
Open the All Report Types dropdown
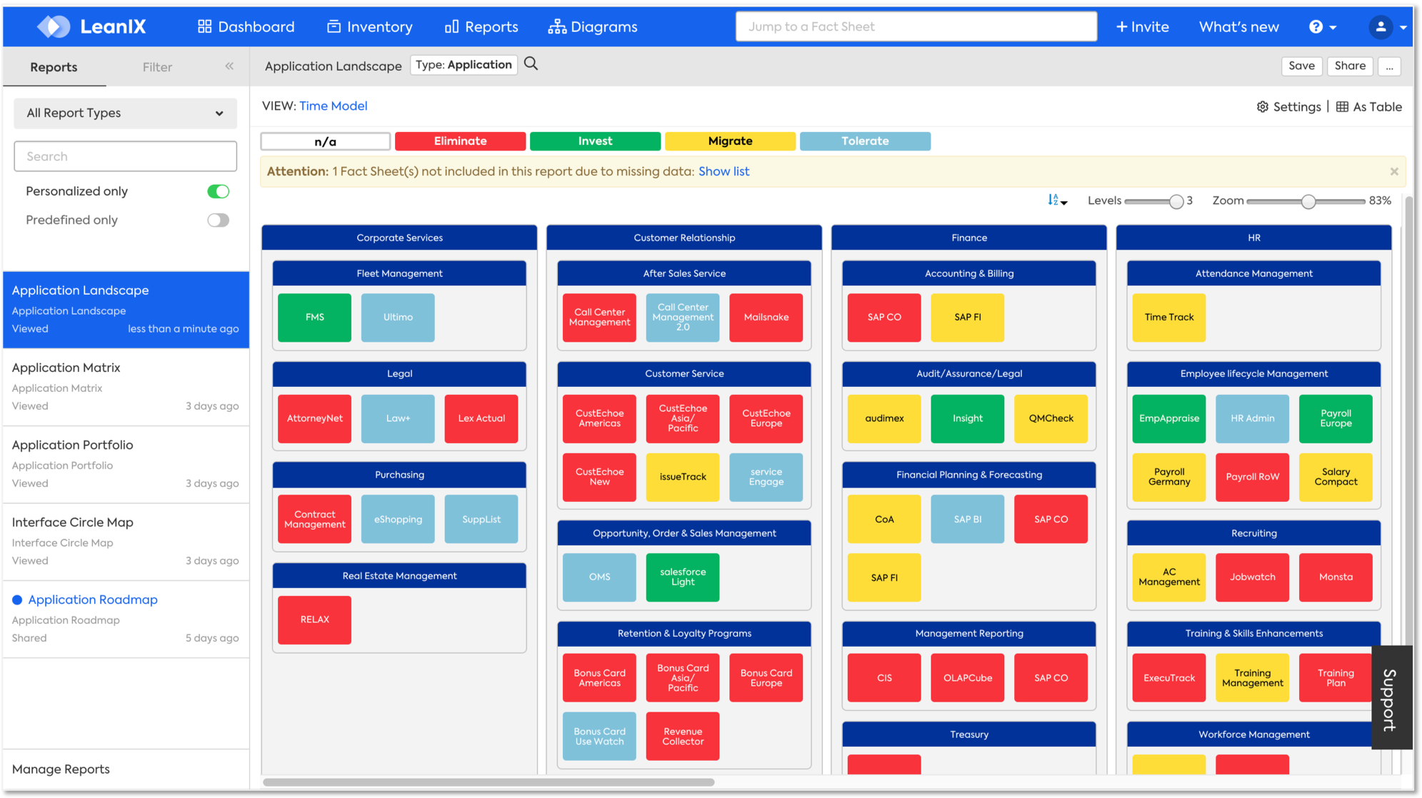coord(125,113)
